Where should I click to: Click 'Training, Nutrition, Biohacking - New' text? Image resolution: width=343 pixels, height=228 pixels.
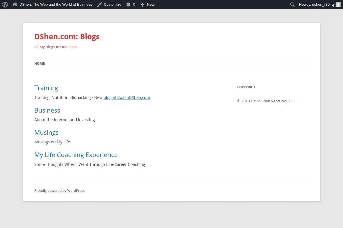(x=68, y=97)
